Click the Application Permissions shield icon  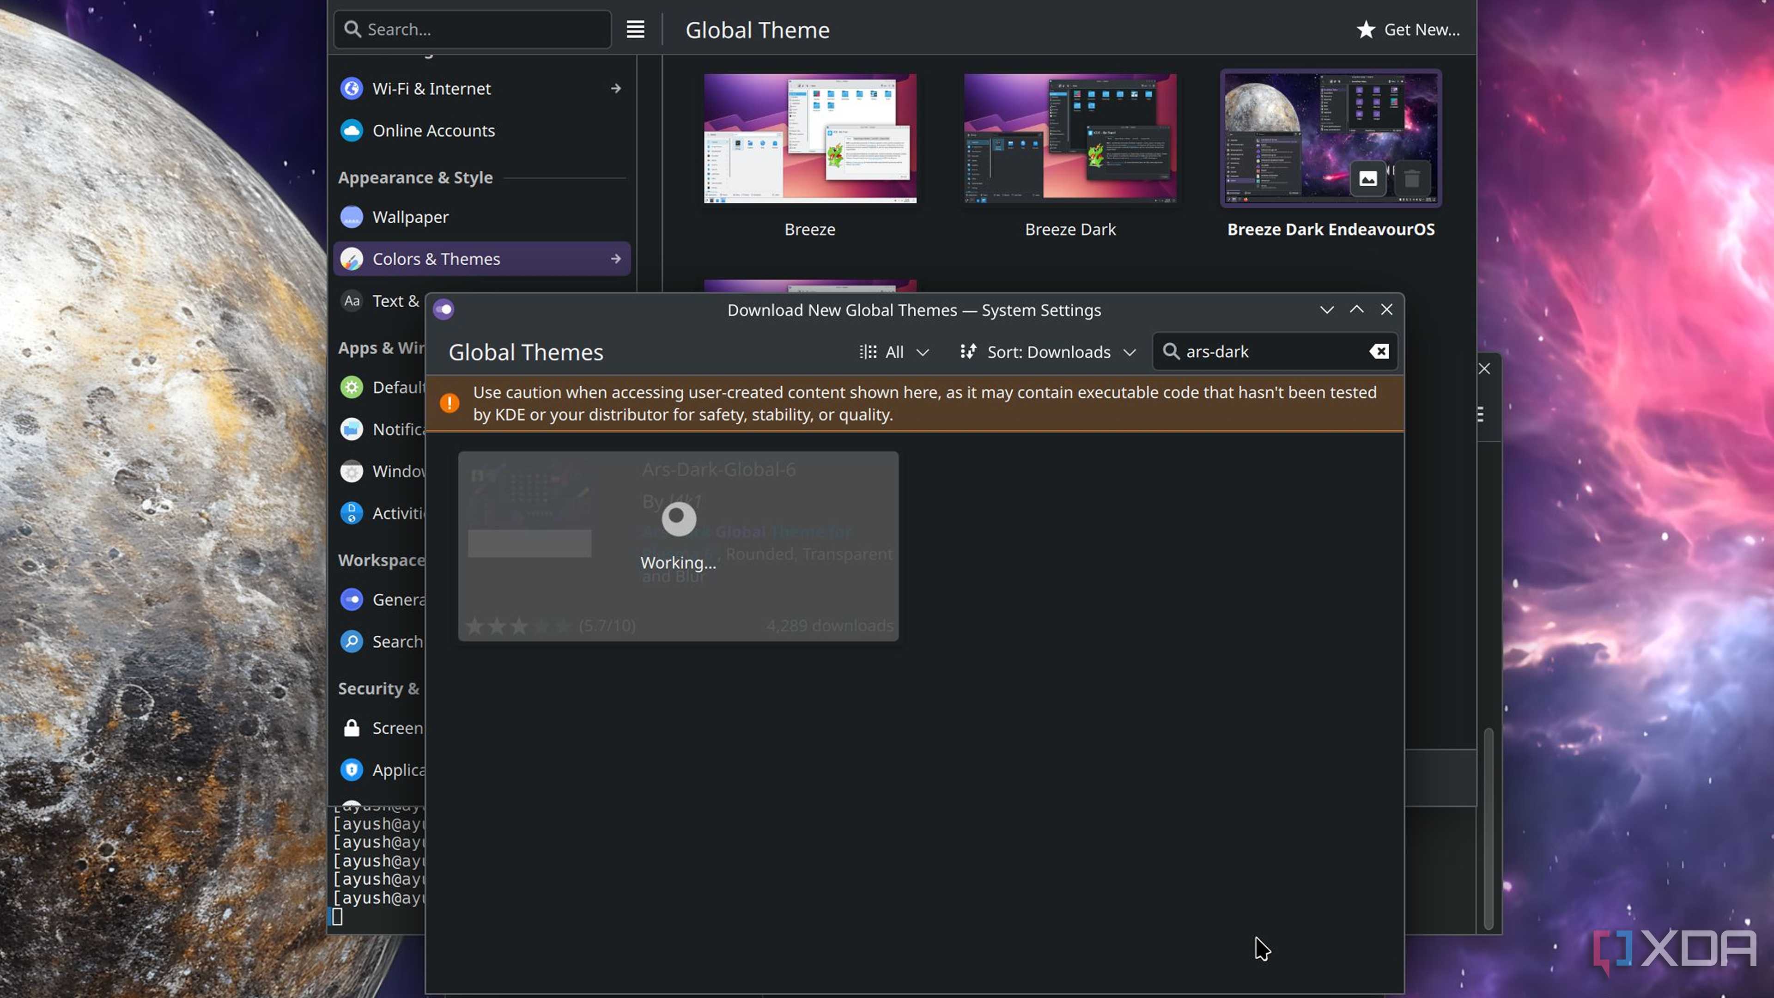tap(351, 769)
